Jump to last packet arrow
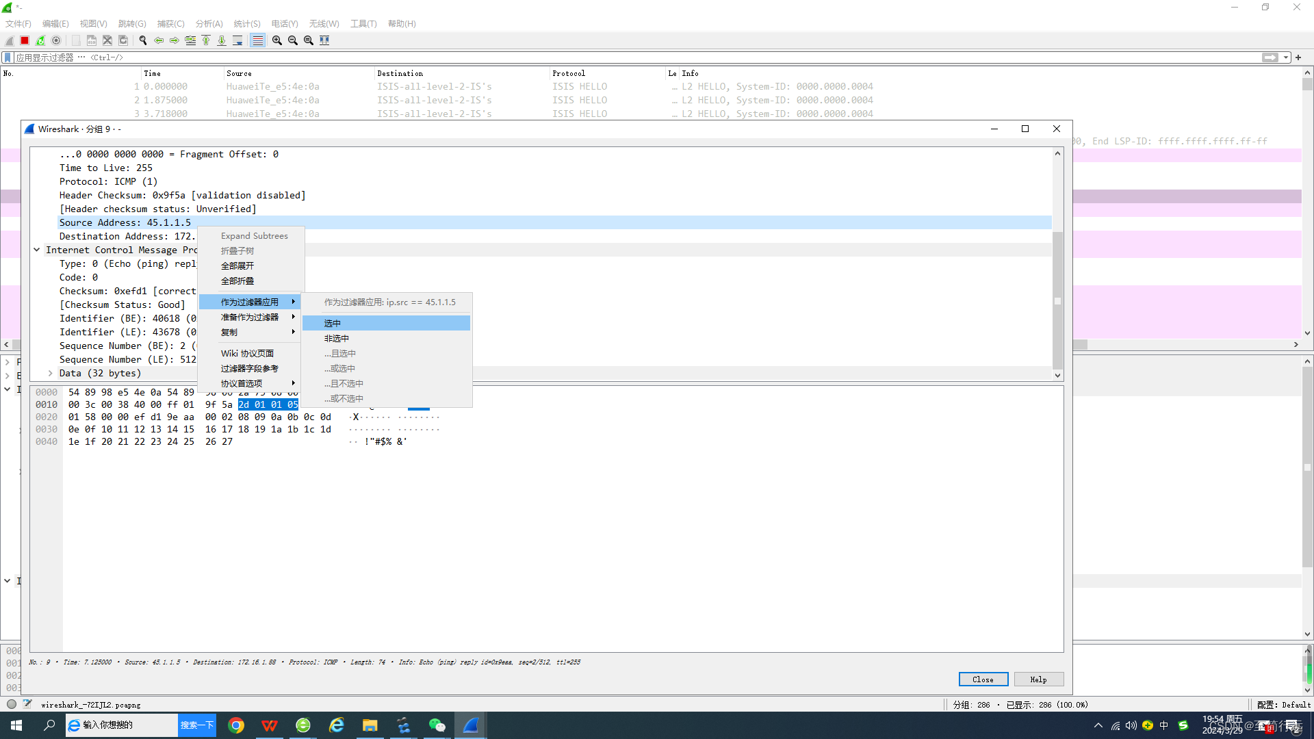 222,40
